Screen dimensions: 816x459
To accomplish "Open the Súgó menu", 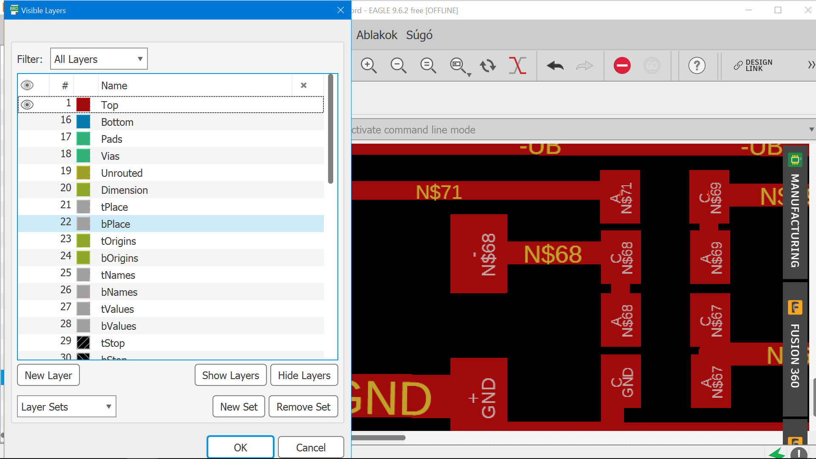I will tap(419, 35).
